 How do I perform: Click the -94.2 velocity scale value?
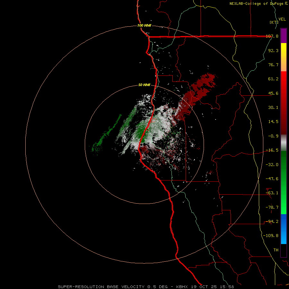272,222
